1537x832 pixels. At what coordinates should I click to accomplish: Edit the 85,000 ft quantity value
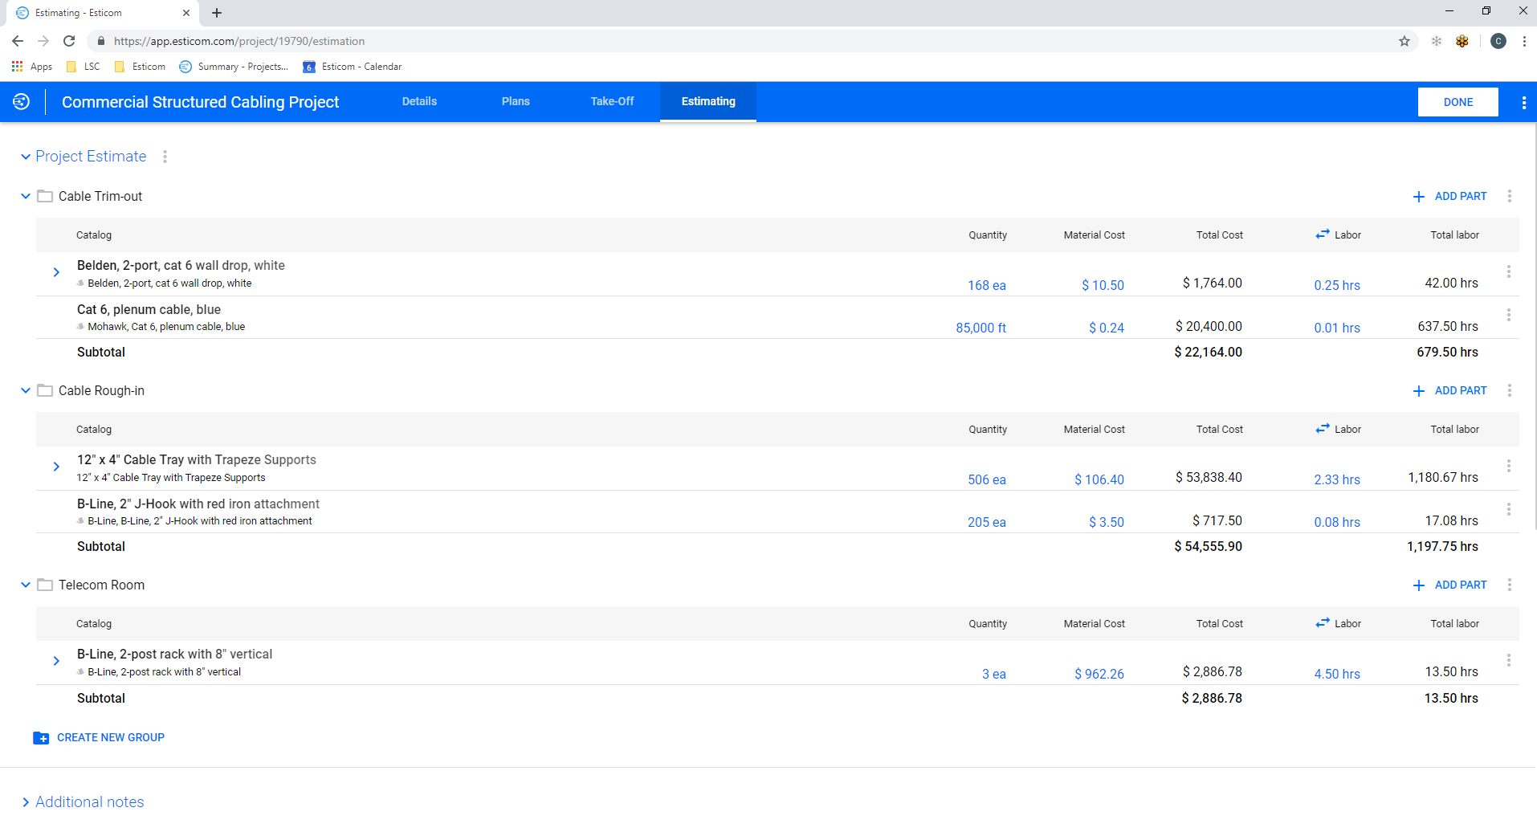point(980,328)
